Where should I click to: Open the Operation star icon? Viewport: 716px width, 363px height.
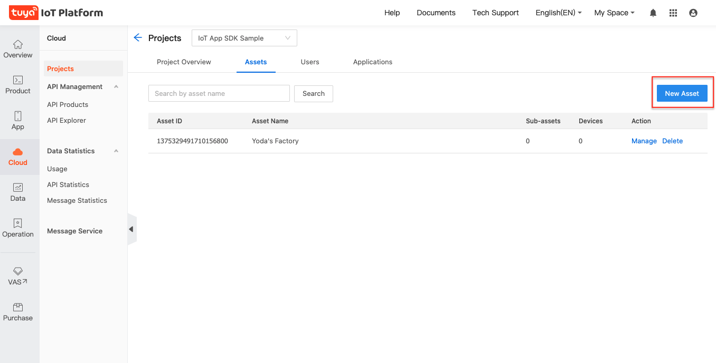point(18,224)
